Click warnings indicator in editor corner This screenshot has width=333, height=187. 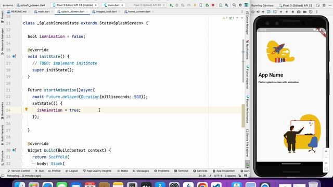click(x=225, y=18)
